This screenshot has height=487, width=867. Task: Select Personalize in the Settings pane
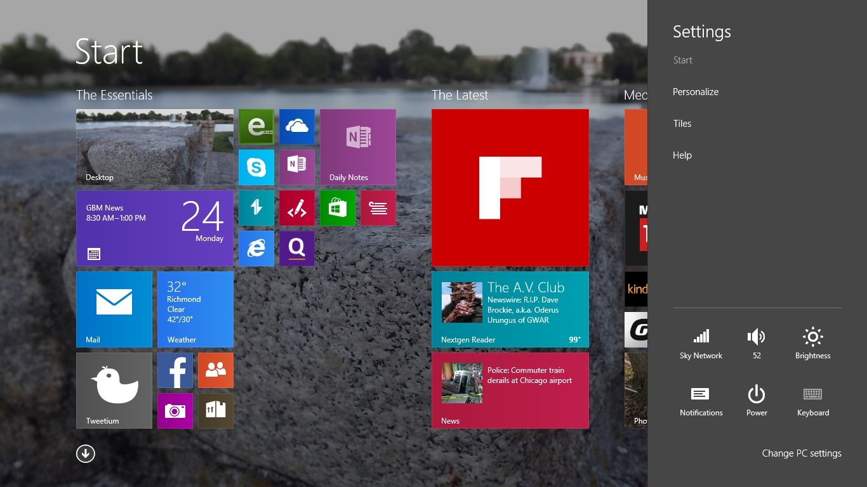[696, 92]
